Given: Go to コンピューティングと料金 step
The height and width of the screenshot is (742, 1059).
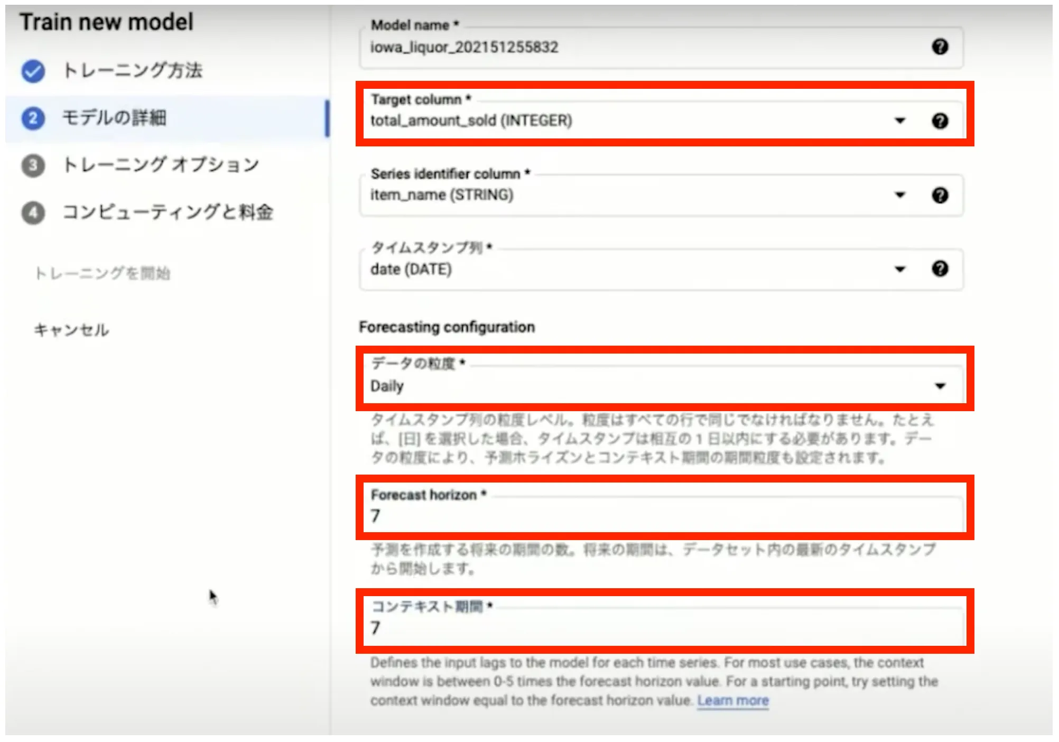Looking at the screenshot, I should [168, 212].
